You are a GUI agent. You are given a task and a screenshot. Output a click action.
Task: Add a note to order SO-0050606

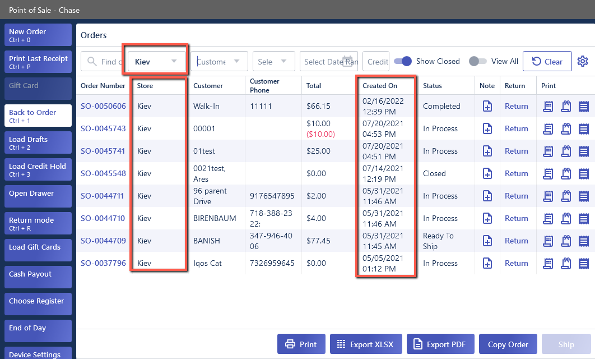pyautogui.click(x=487, y=107)
